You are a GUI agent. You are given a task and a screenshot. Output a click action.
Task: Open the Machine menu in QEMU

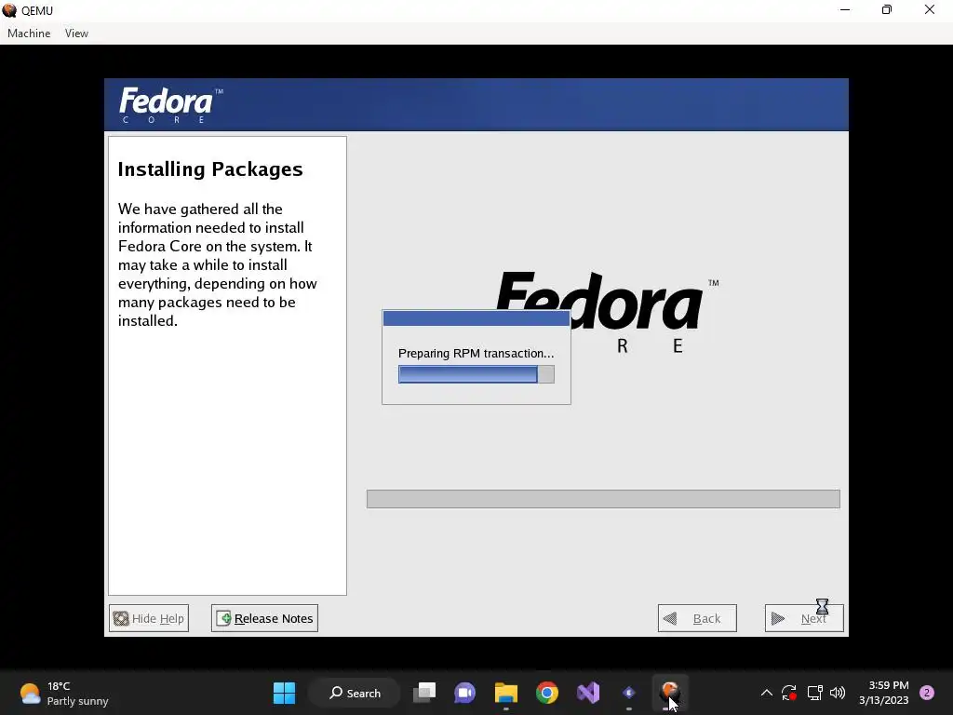[x=29, y=34]
